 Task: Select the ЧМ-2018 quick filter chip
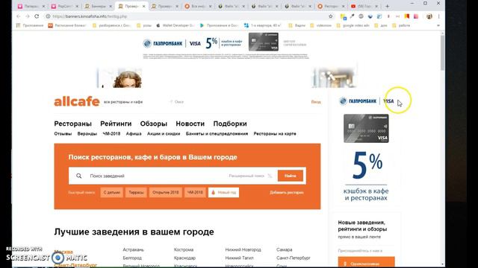pos(195,192)
